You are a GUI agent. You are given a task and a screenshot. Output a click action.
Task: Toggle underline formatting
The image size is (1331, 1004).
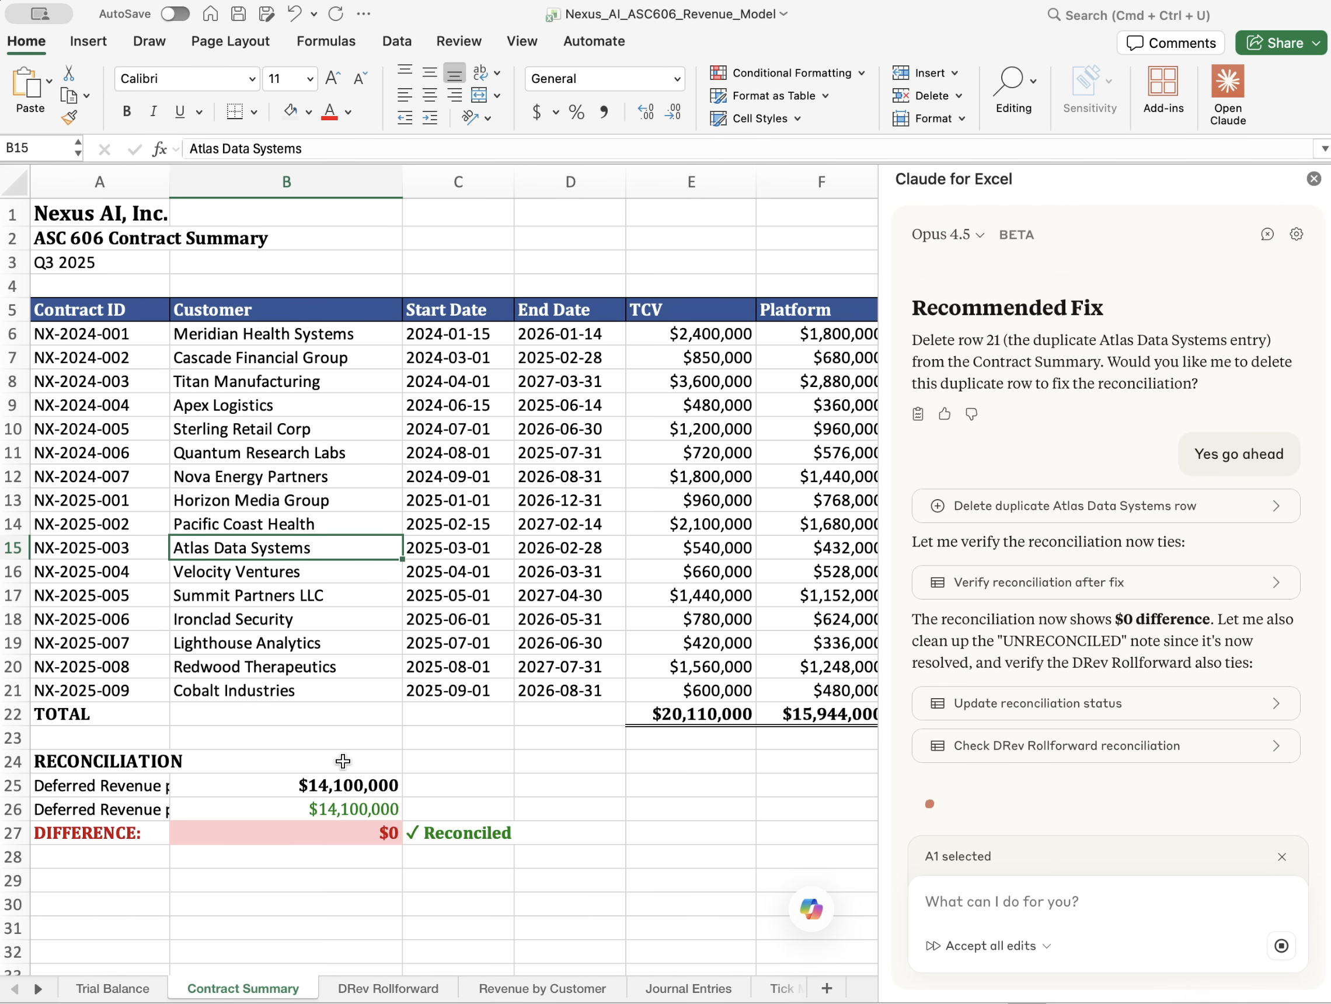(x=180, y=111)
